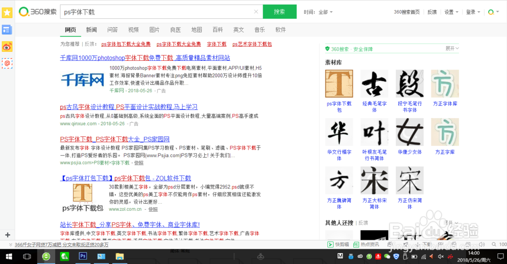507x264 pixels.
Task: Expand the news ticker arrow in status bar
Action: 11,245
